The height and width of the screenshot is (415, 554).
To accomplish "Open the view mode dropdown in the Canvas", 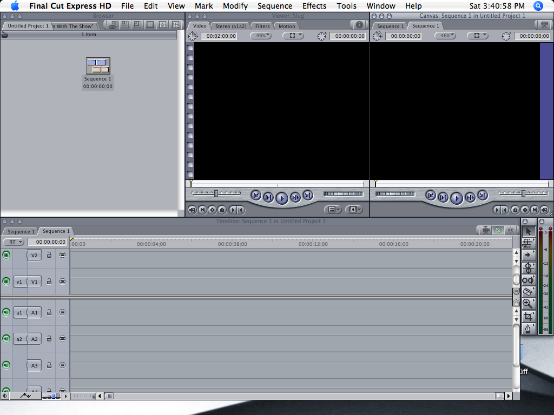I will click(478, 36).
